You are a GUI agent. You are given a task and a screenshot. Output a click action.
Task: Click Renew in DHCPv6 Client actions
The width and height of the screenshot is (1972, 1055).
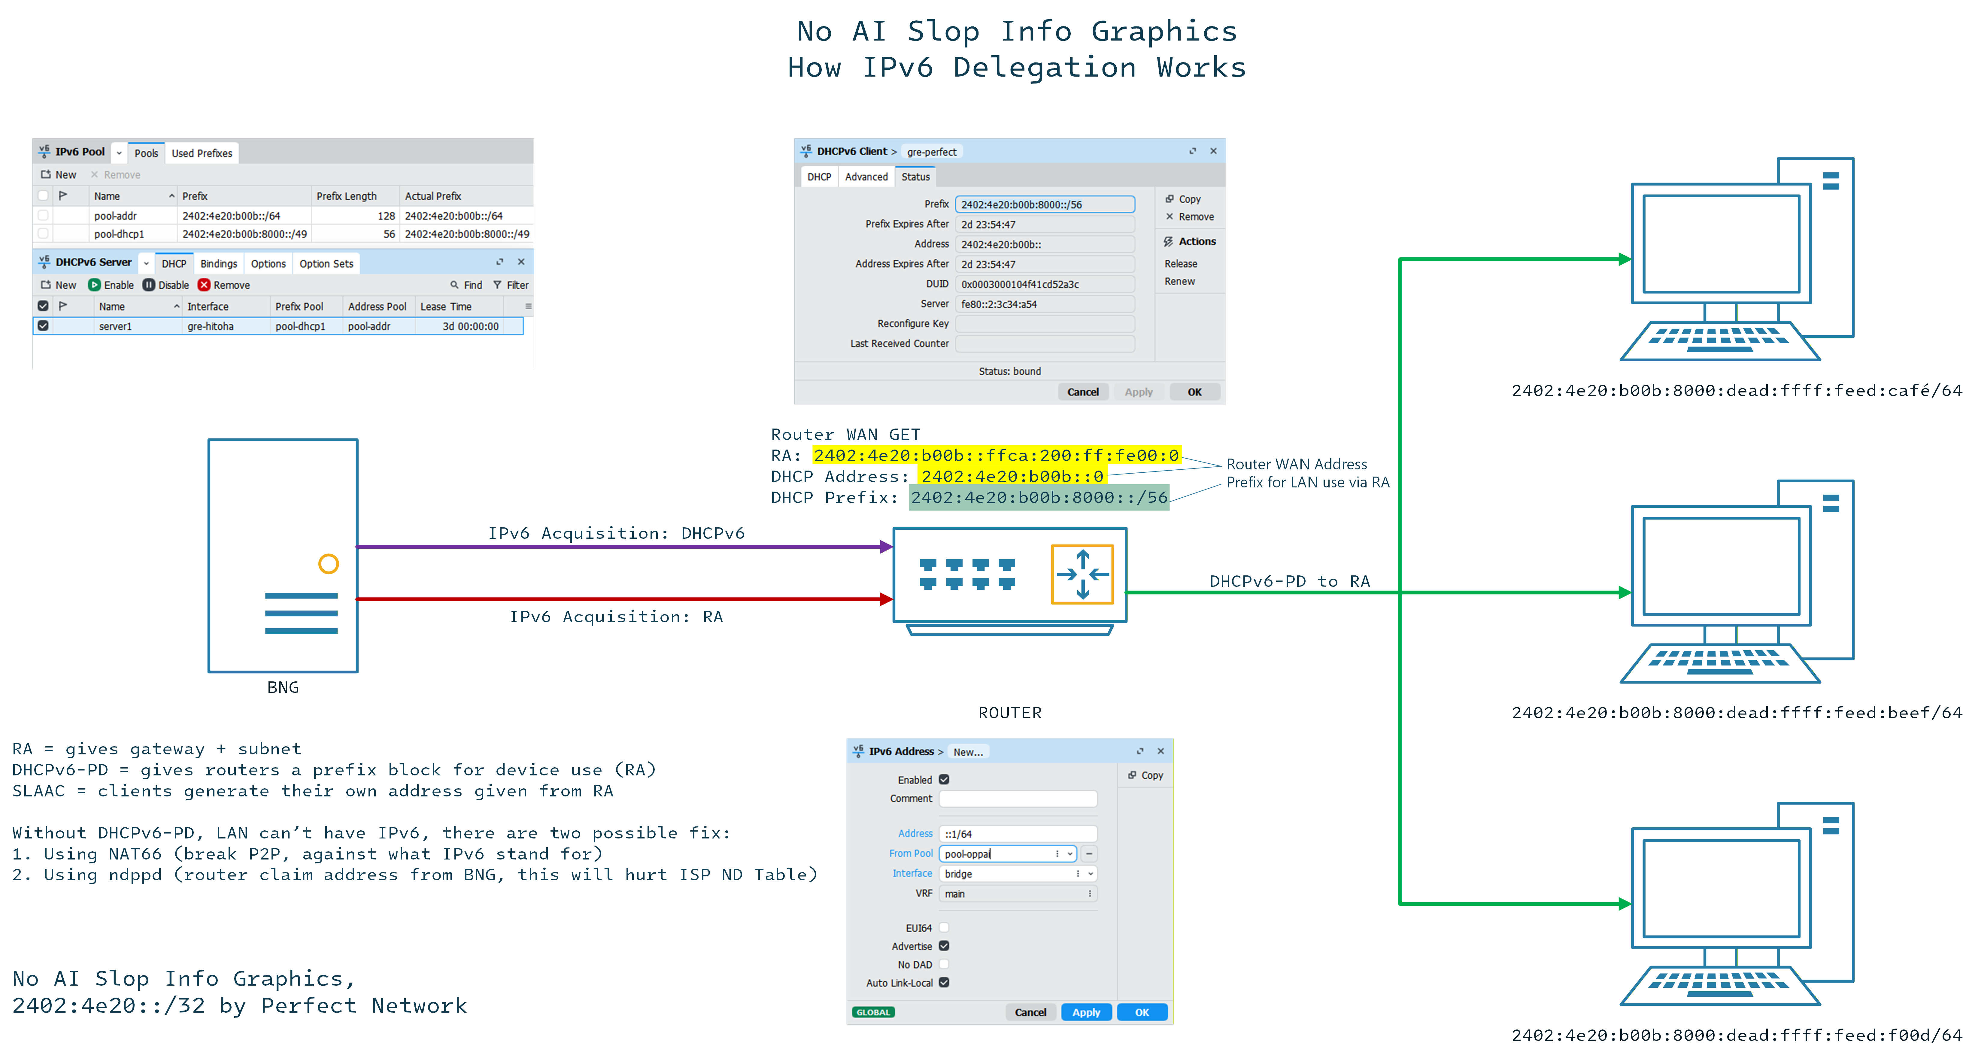[x=1180, y=282]
